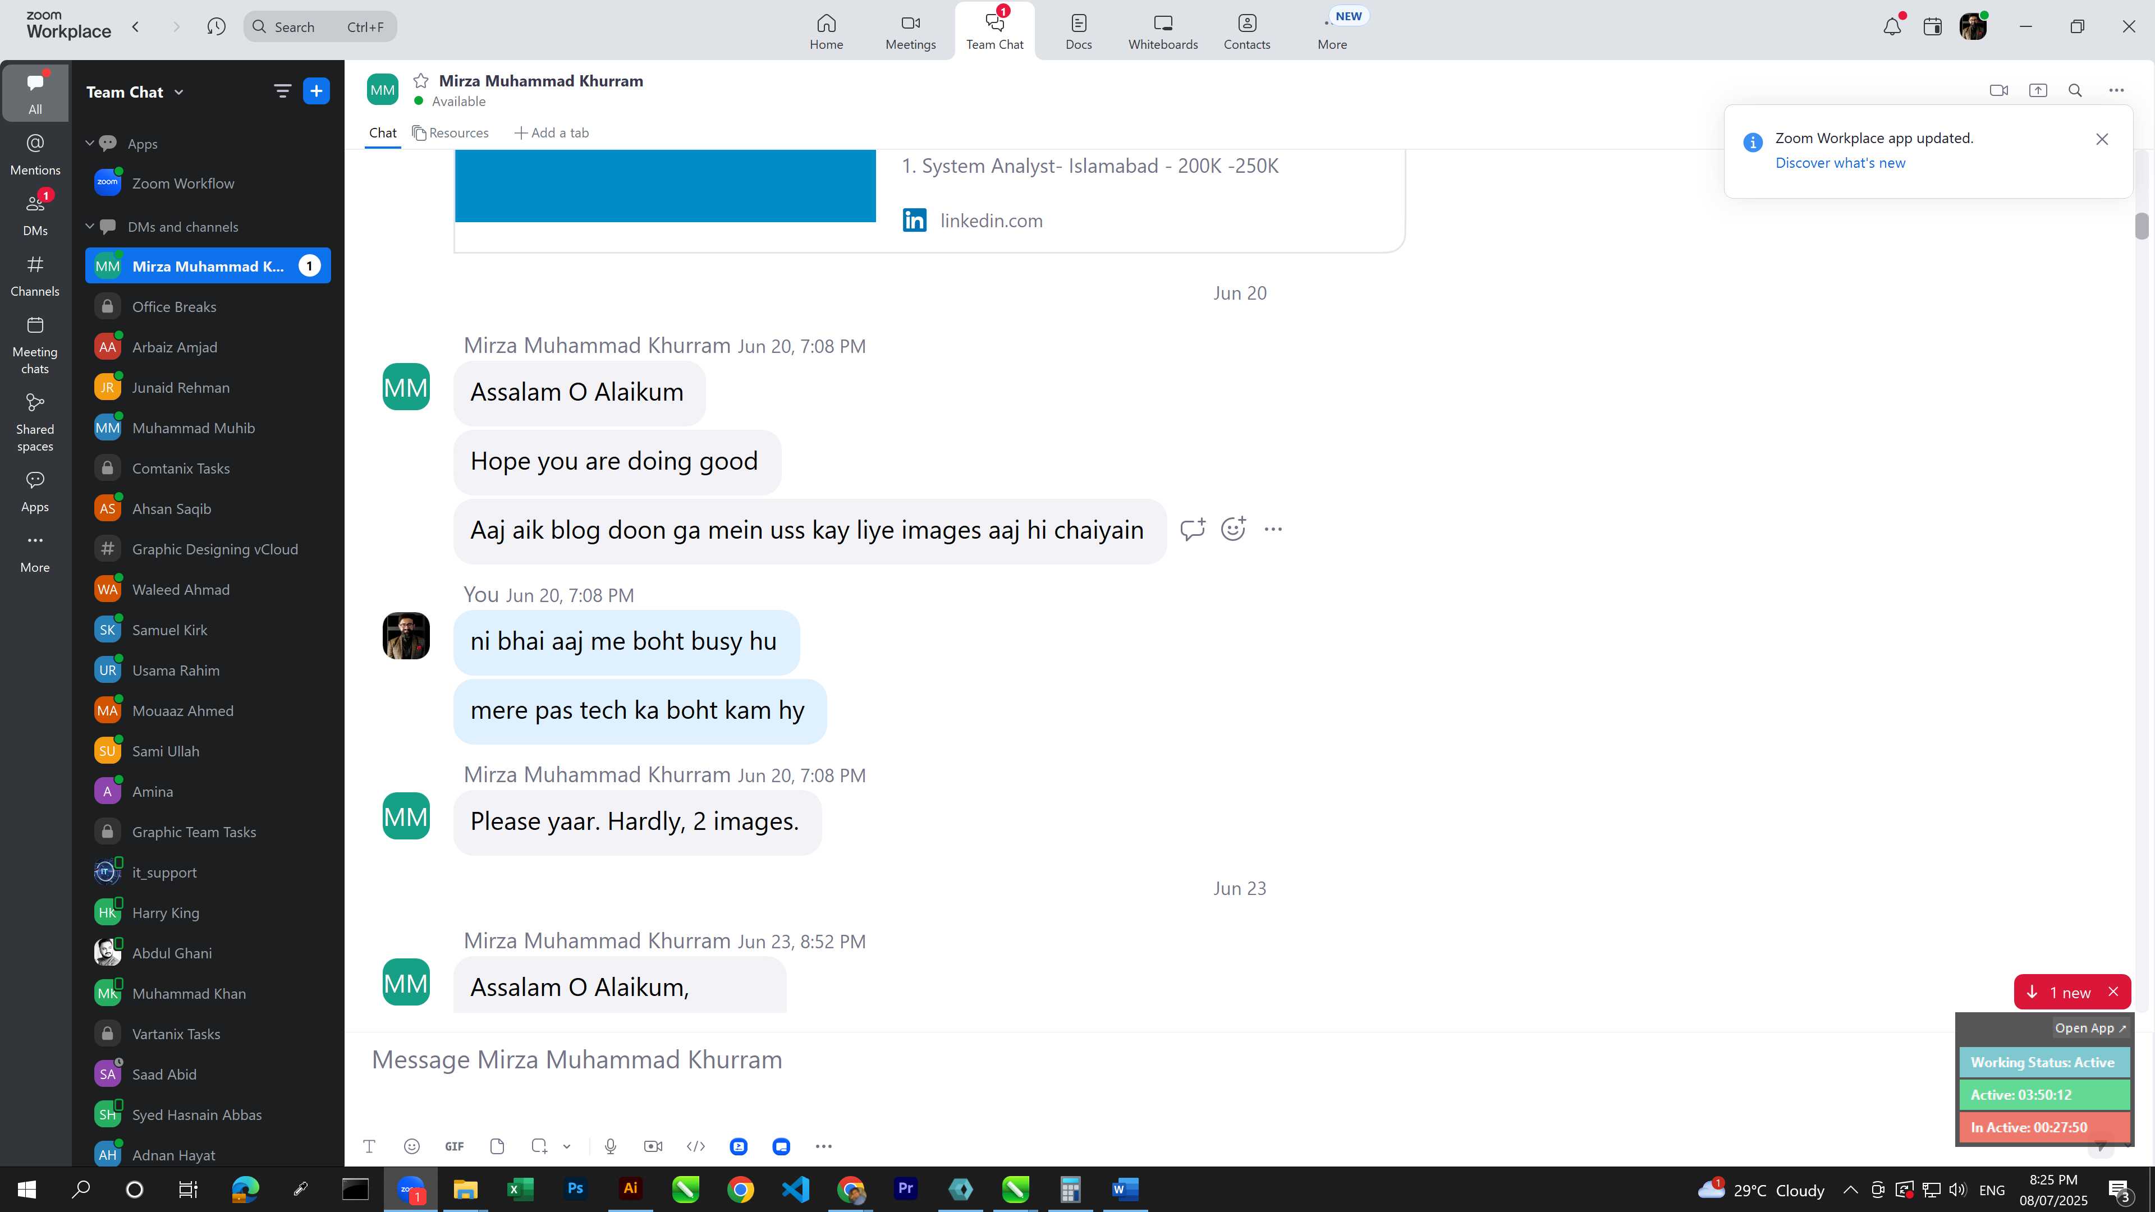Add emoji reaction to blog images message
The image size is (2155, 1212).
(1233, 529)
